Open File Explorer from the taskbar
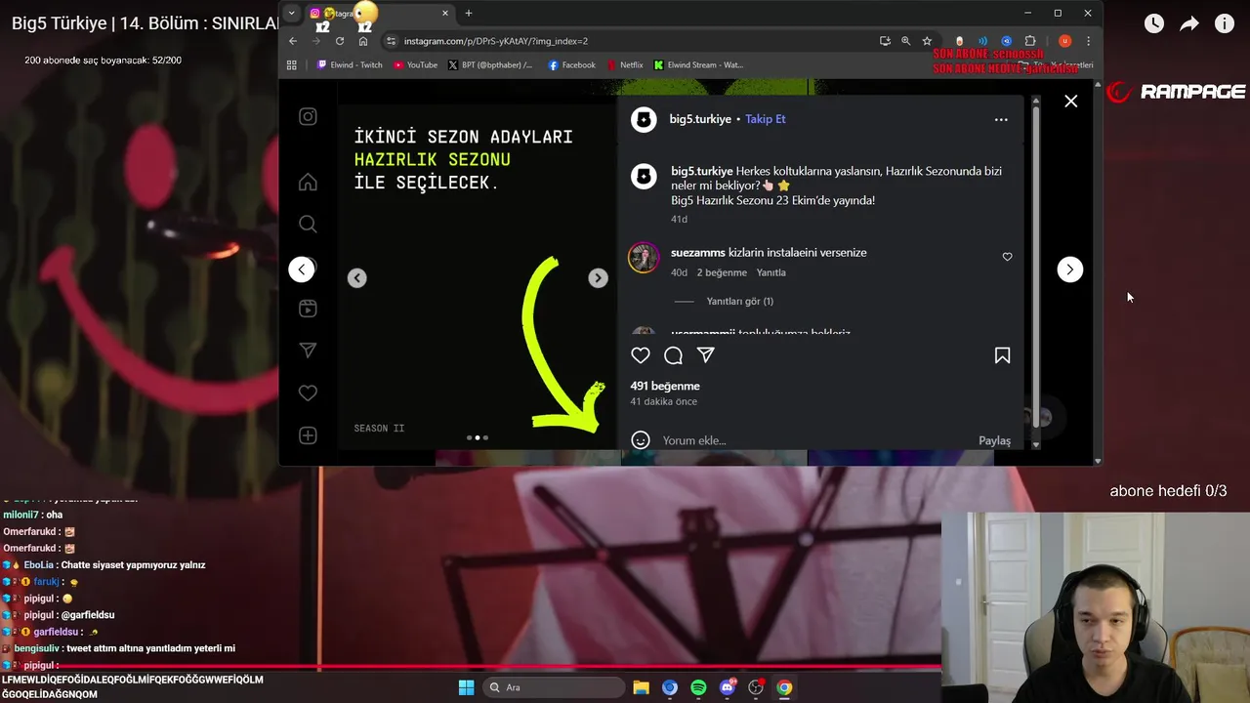The height and width of the screenshot is (703, 1250). click(x=641, y=687)
